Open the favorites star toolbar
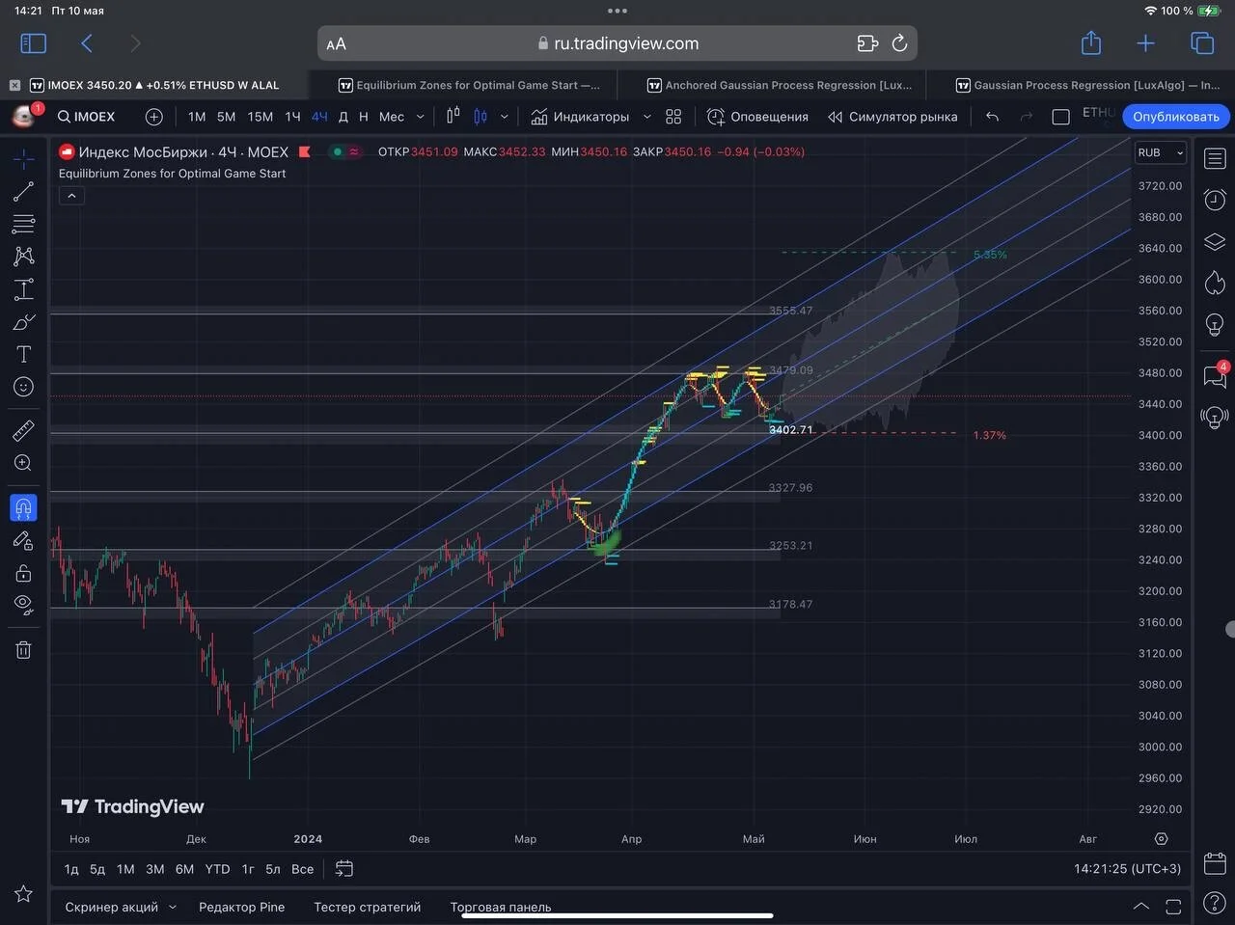 tap(23, 894)
